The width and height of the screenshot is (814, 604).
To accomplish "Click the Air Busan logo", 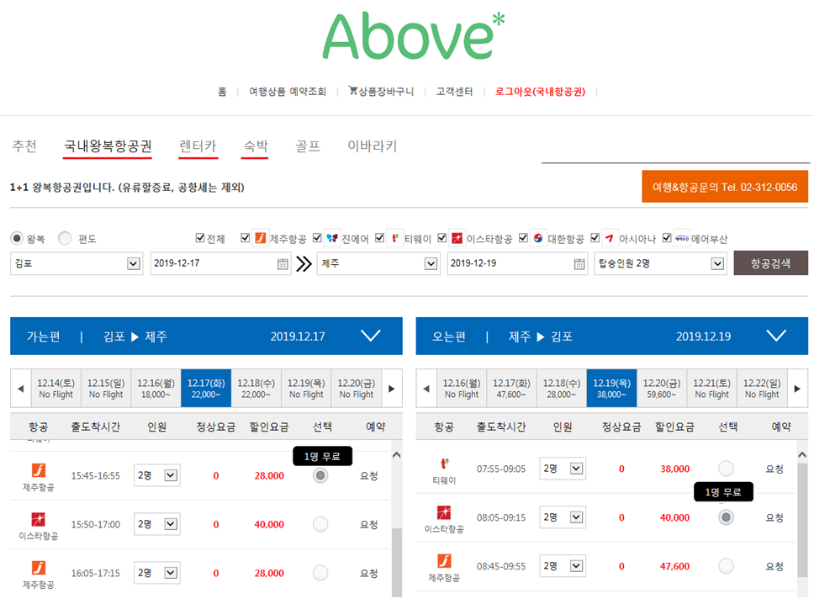I will click(x=682, y=238).
